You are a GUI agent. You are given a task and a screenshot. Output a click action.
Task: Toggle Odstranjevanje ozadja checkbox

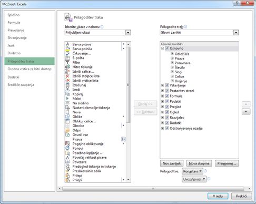[x=167, y=128]
